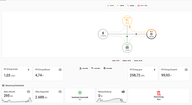The image size is (192, 105).
Task: Click the money icon in PV Ertrag Monat card
Action: pos(60,70)
